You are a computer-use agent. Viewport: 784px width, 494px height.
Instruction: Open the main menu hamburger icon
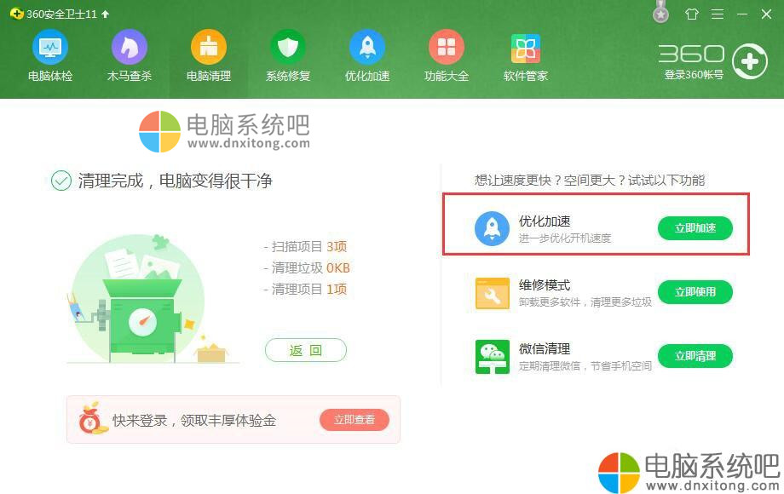[x=718, y=14]
